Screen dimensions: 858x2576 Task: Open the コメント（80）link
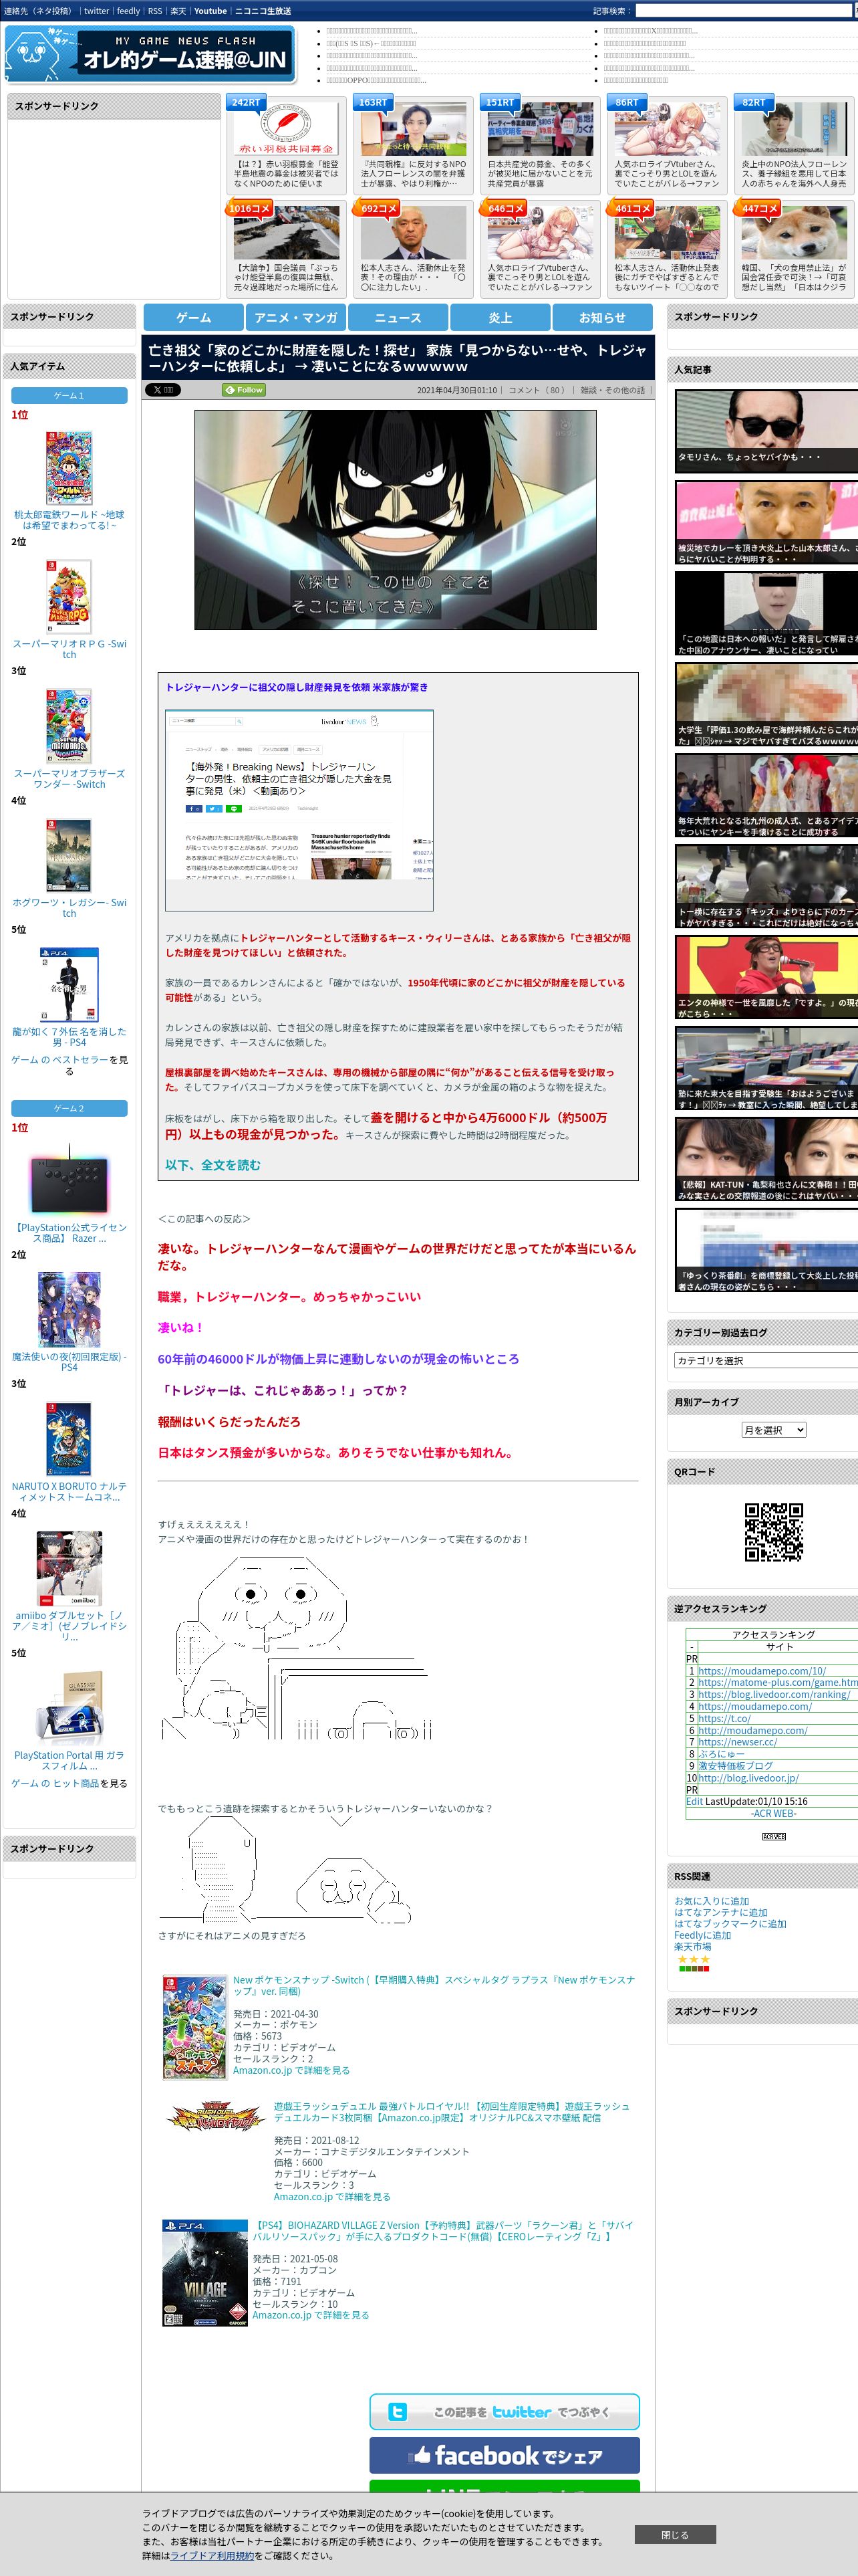coord(539,390)
